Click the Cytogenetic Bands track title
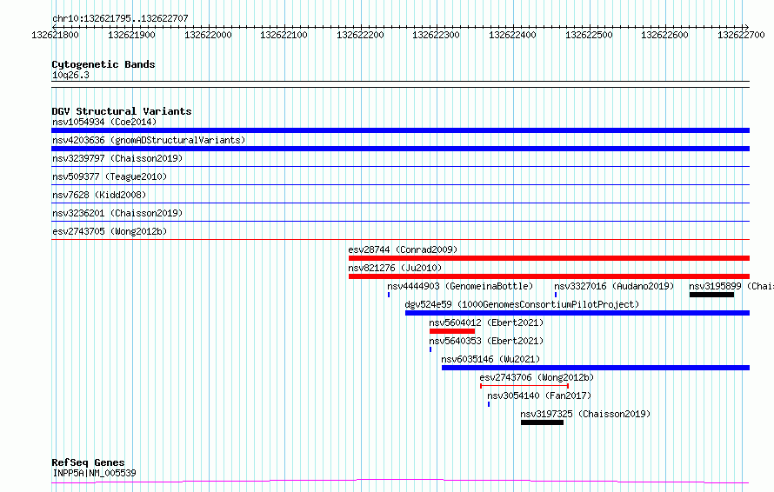 click(x=103, y=64)
